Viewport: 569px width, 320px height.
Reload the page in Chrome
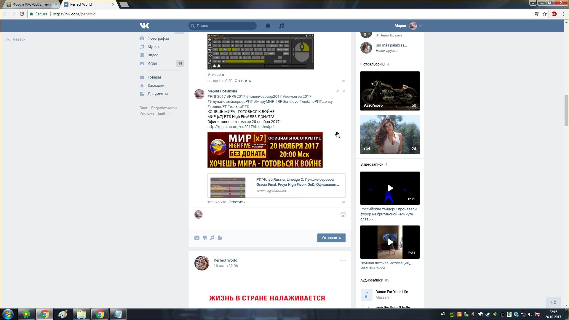coord(22,14)
